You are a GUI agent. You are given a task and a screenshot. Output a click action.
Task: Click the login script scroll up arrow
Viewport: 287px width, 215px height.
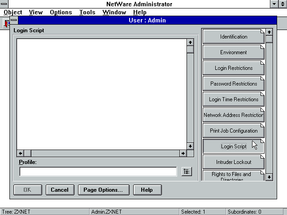click(190, 43)
